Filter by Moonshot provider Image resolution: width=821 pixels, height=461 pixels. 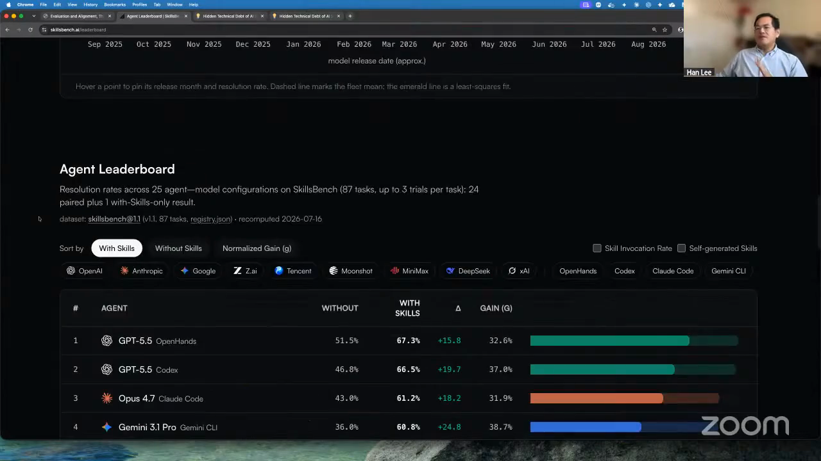(x=351, y=271)
